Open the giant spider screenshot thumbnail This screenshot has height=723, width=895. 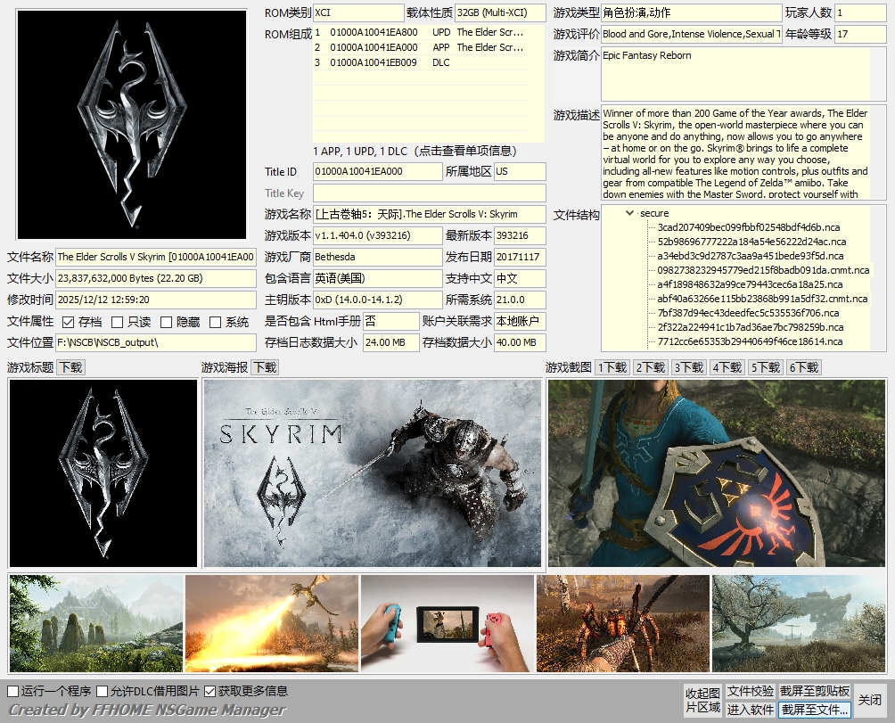click(623, 623)
